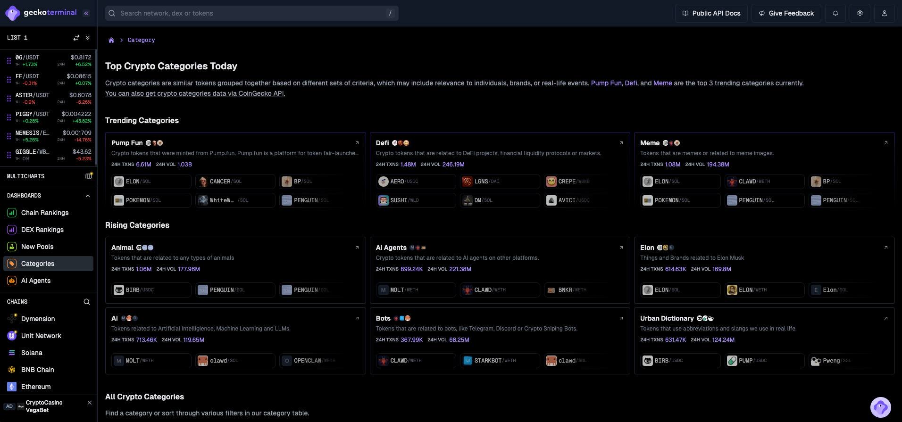The width and height of the screenshot is (902, 422).
Task: Open the Multicharts grid icon
Action: coord(88,176)
